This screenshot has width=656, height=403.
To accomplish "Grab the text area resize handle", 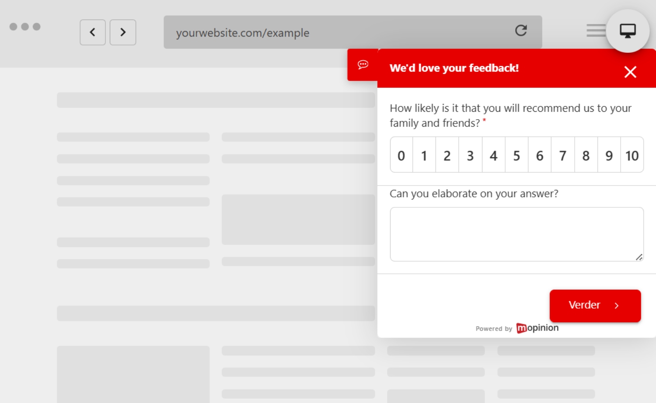I will coord(639,257).
